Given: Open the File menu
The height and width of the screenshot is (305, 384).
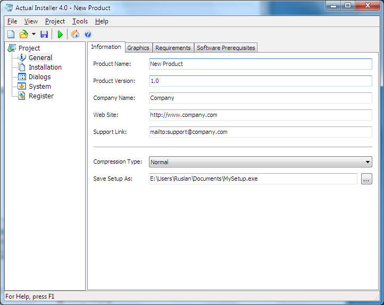Looking at the screenshot, I should (12, 21).
